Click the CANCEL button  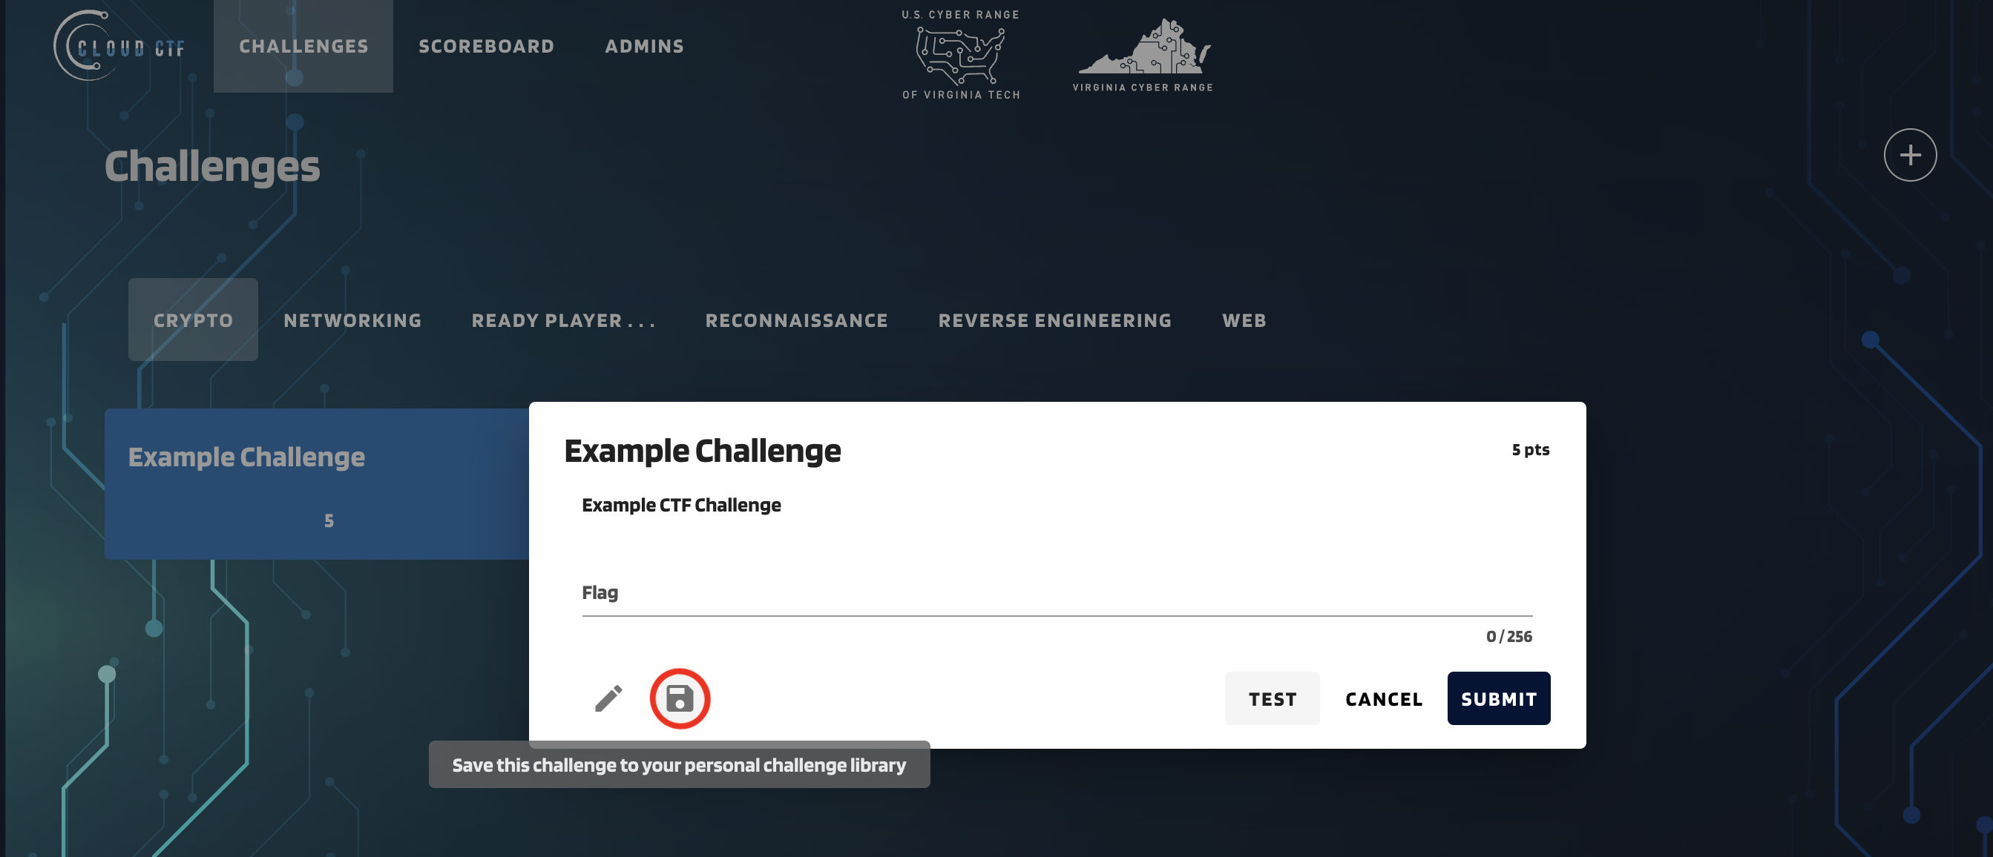1383,697
